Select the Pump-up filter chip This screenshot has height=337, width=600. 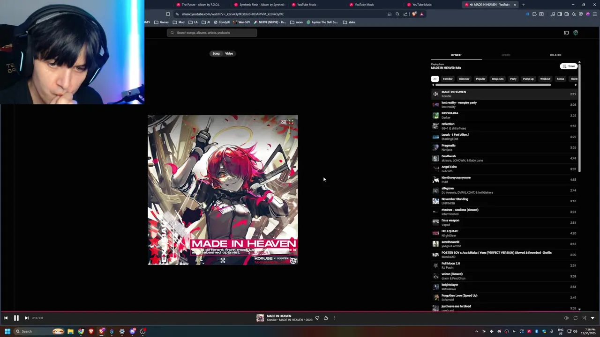(528, 79)
